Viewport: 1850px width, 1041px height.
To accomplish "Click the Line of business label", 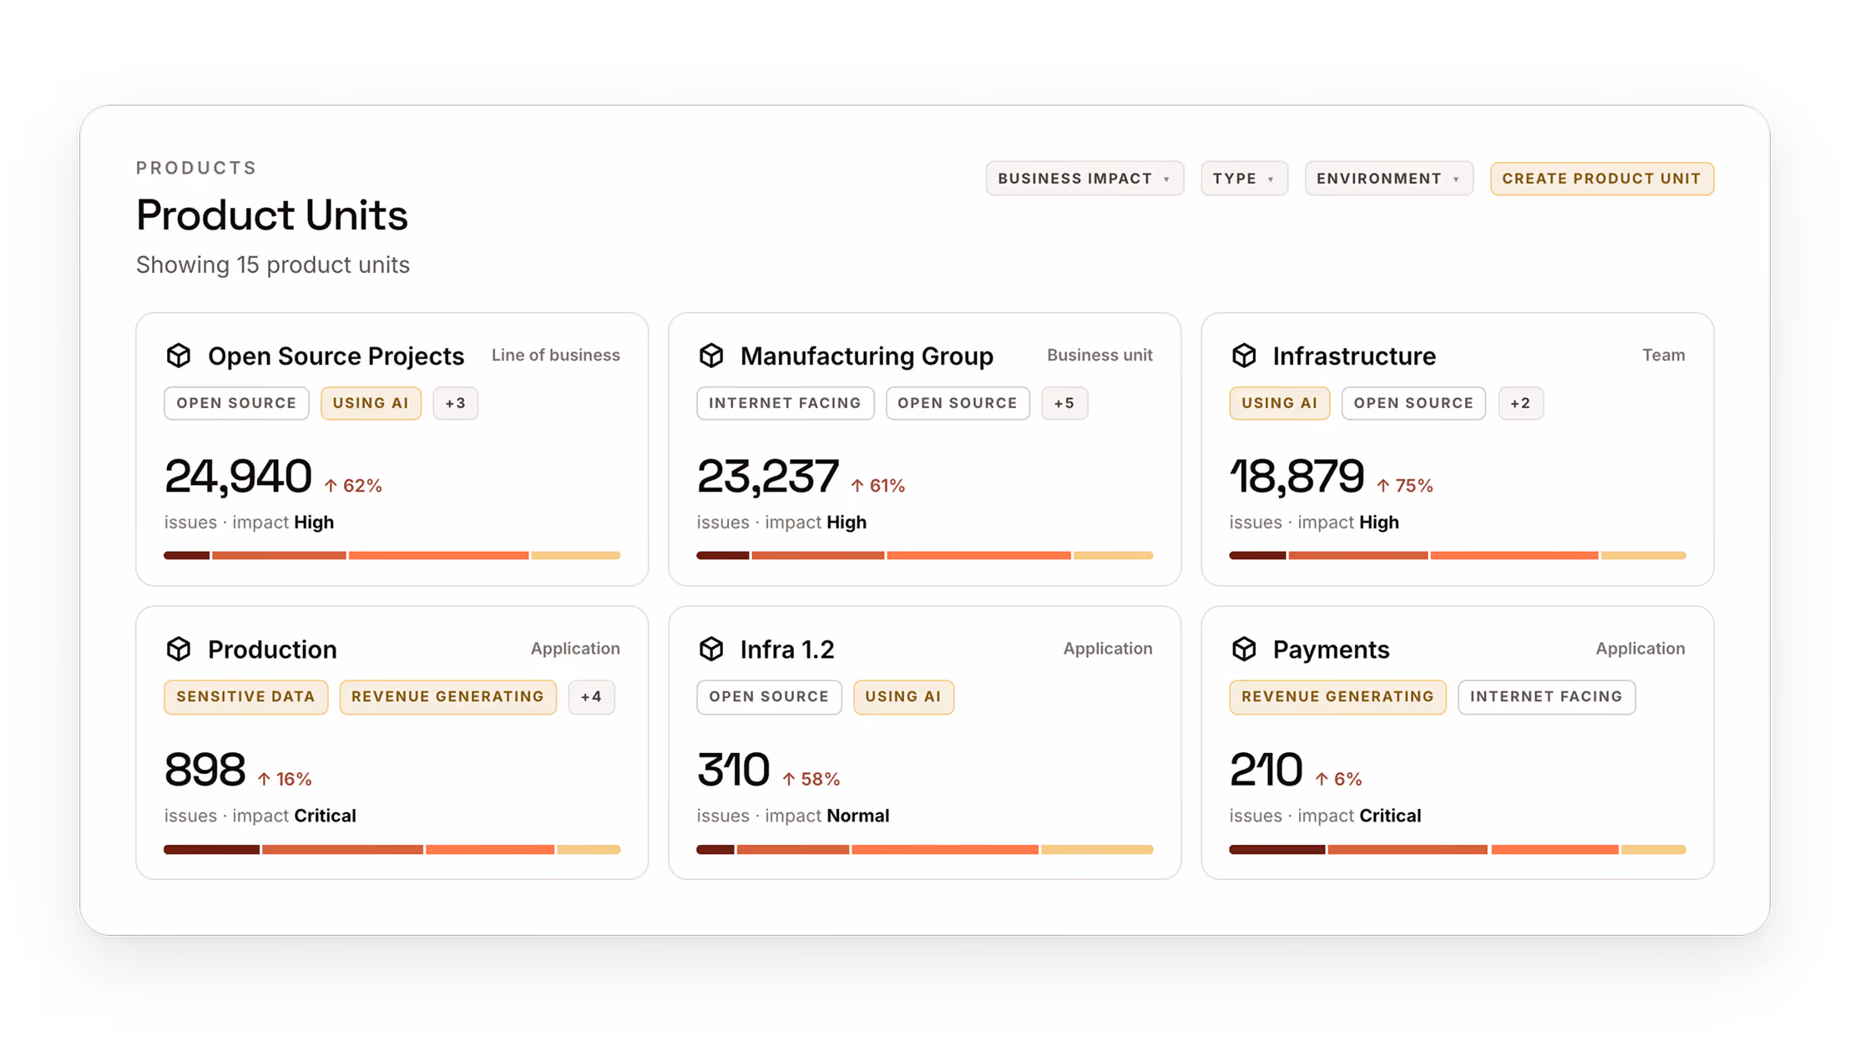I will pyautogui.click(x=556, y=355).
